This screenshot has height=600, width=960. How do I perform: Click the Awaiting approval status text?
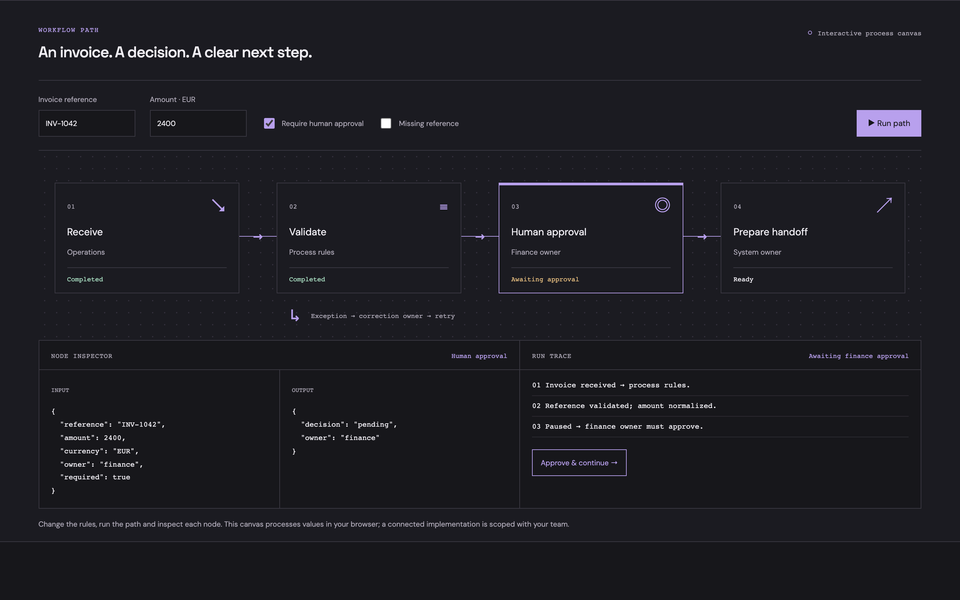point(545,279)
